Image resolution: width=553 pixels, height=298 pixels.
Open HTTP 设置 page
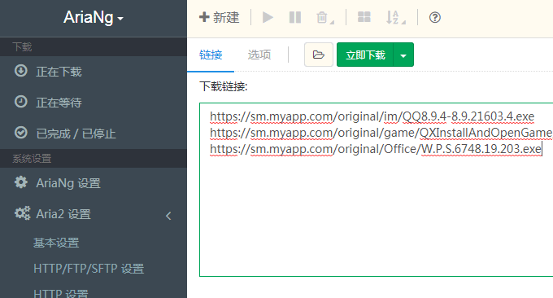[61, 293]
